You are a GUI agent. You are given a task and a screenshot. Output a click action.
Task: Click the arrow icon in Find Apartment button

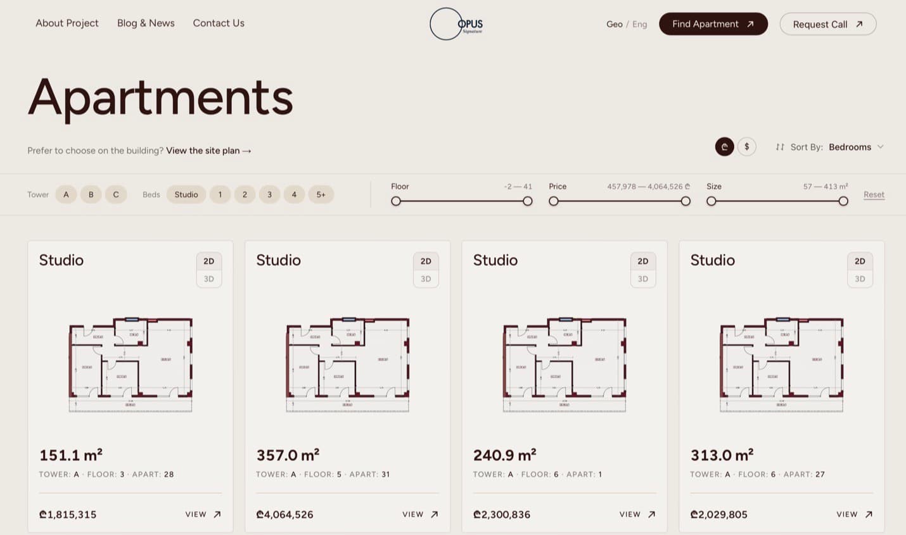tap(750, 24)
